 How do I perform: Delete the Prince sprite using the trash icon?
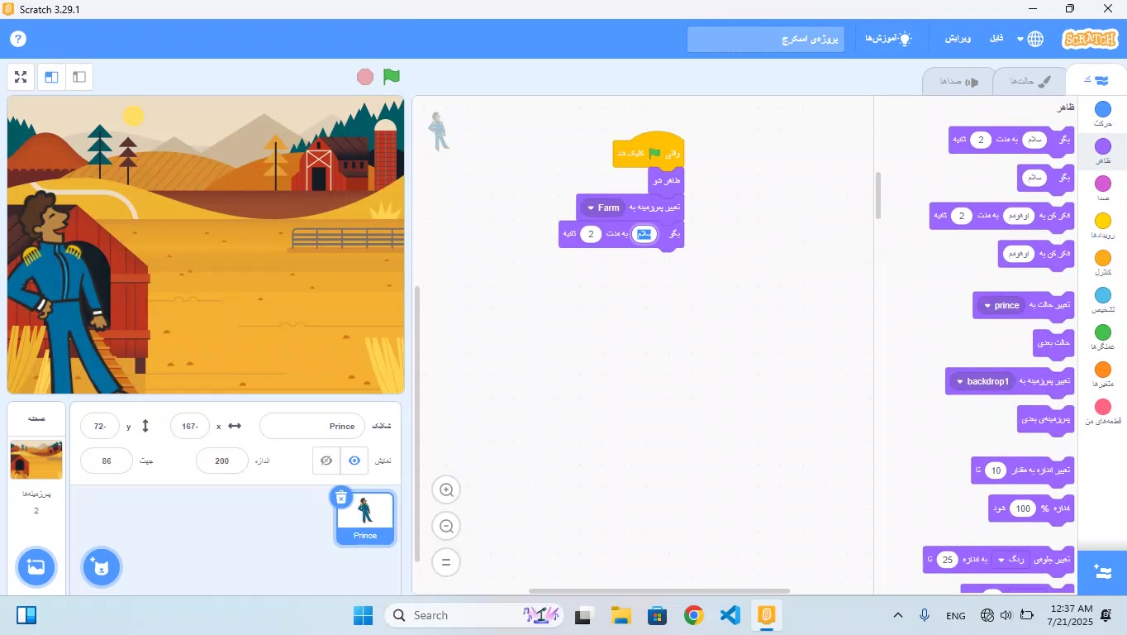[x=341, y=498]
